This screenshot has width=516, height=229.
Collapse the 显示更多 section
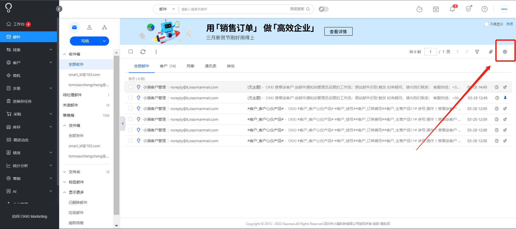64,192
